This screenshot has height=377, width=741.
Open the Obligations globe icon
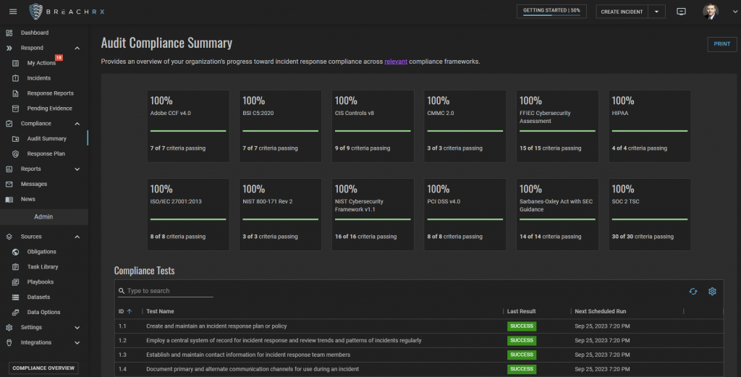point(16,252)
